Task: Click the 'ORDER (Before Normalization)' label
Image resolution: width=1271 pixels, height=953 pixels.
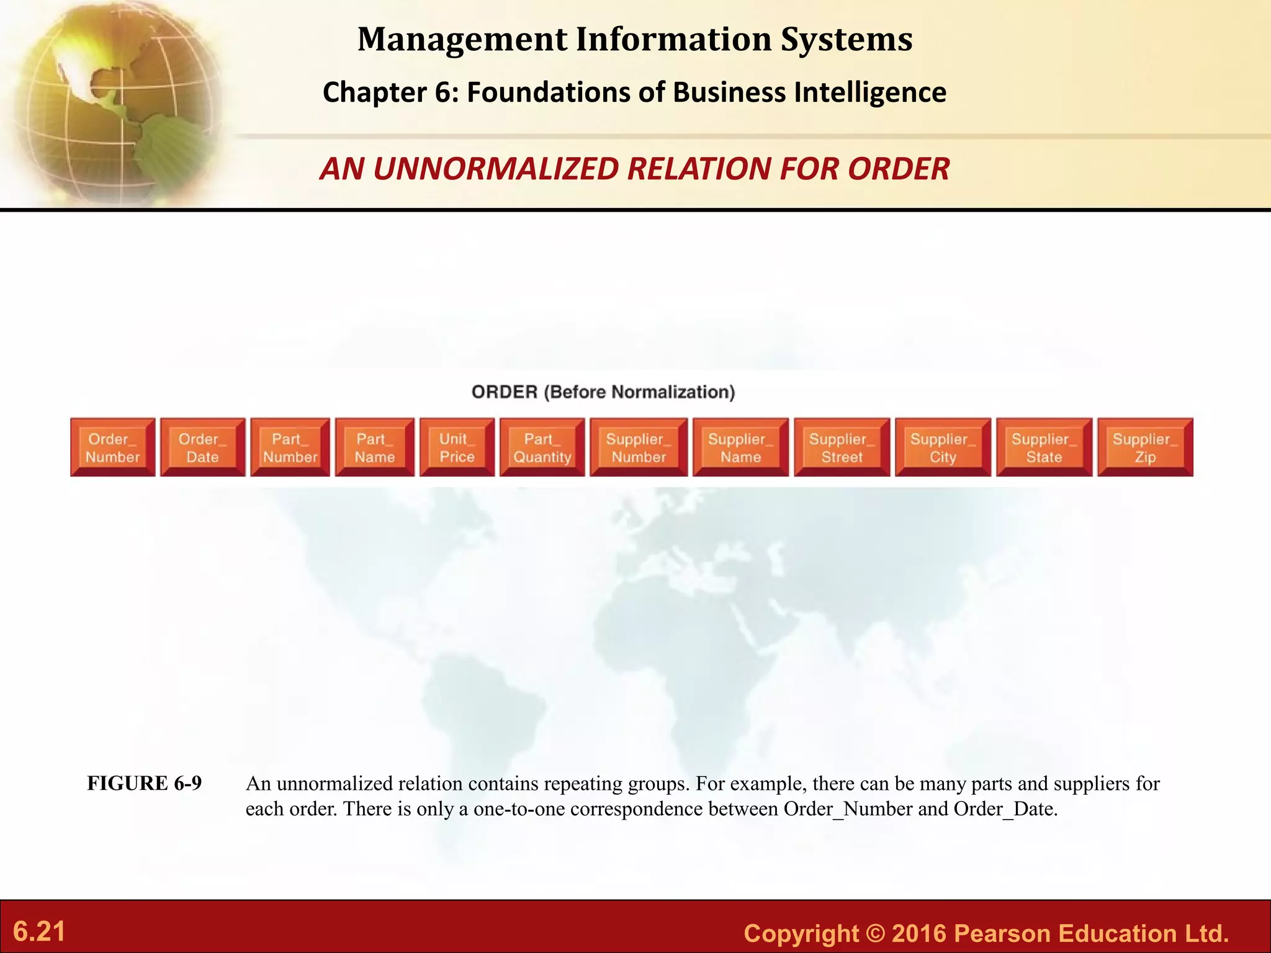Action: click(603, 392)
